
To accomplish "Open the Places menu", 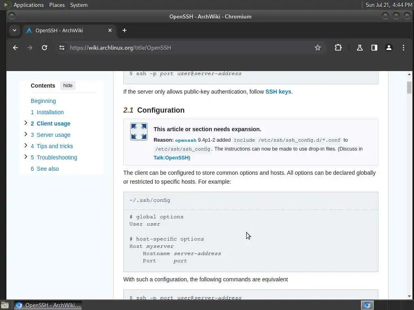I will click(57, 5).
